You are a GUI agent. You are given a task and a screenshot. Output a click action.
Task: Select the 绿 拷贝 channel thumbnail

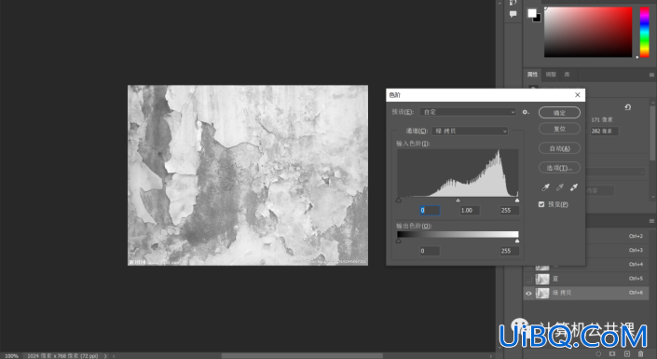pyautogui.click(x=542, y=293)
